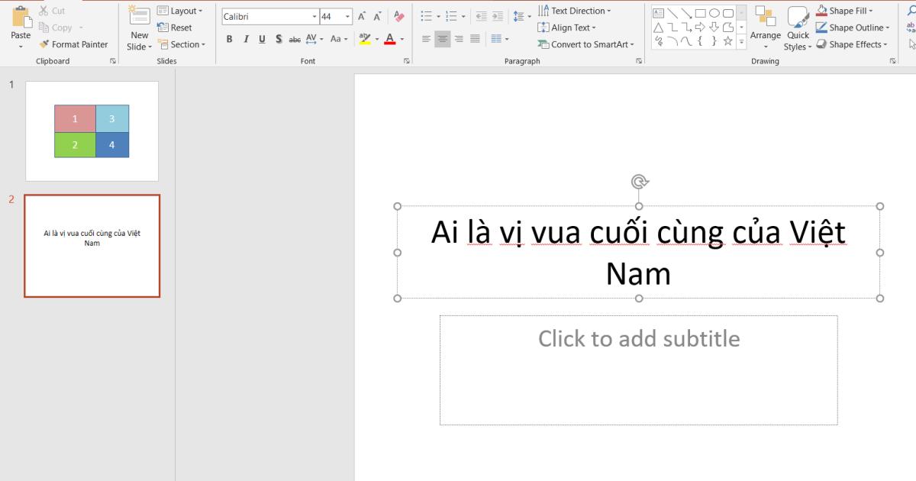This screenshot has height=481, width=916.
Task: Select the Format Painter tool
Action: point(74,44)
